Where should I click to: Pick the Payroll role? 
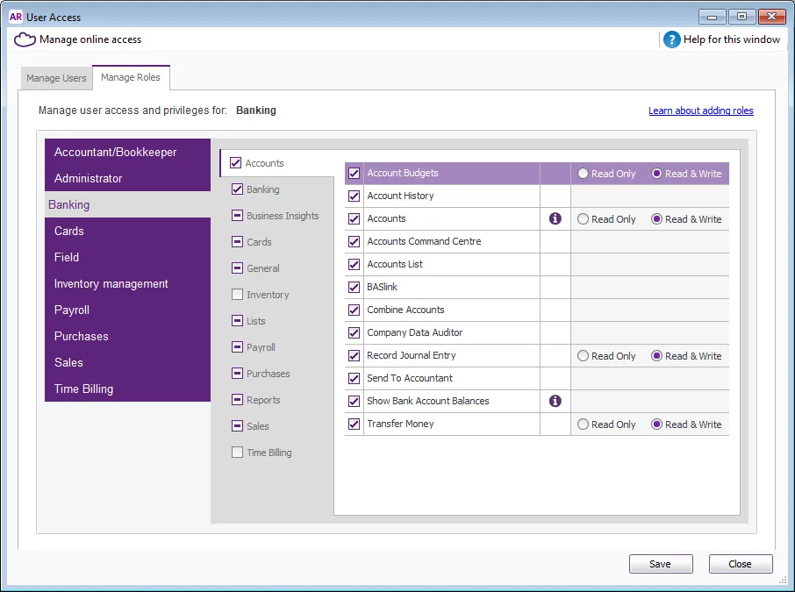[x=127, y=310]
